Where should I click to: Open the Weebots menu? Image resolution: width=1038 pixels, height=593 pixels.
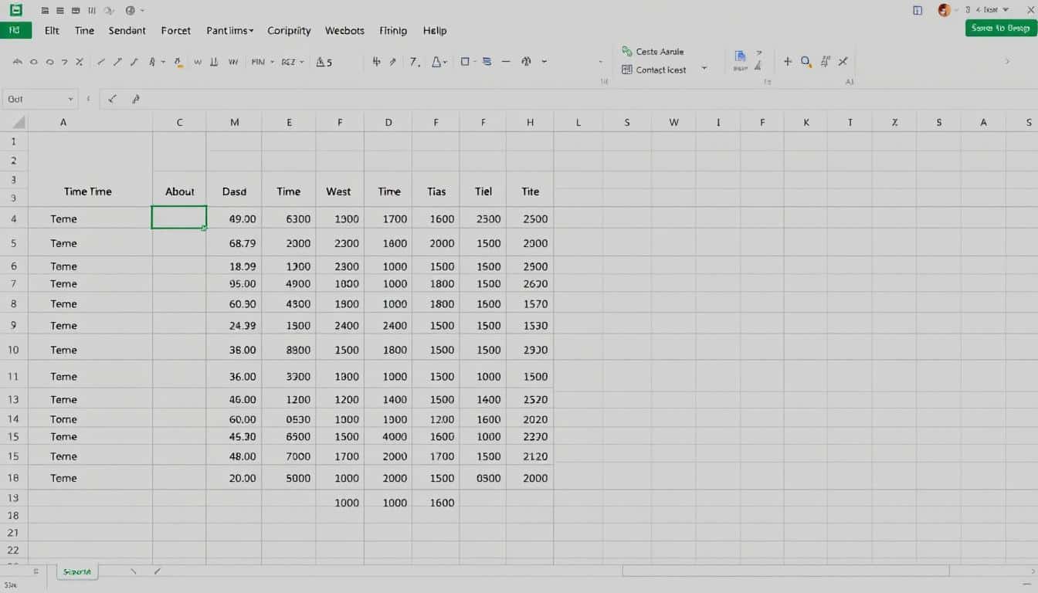click(x=344, y=31)
